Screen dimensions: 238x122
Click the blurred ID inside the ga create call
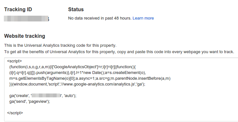tap(46, 95)
